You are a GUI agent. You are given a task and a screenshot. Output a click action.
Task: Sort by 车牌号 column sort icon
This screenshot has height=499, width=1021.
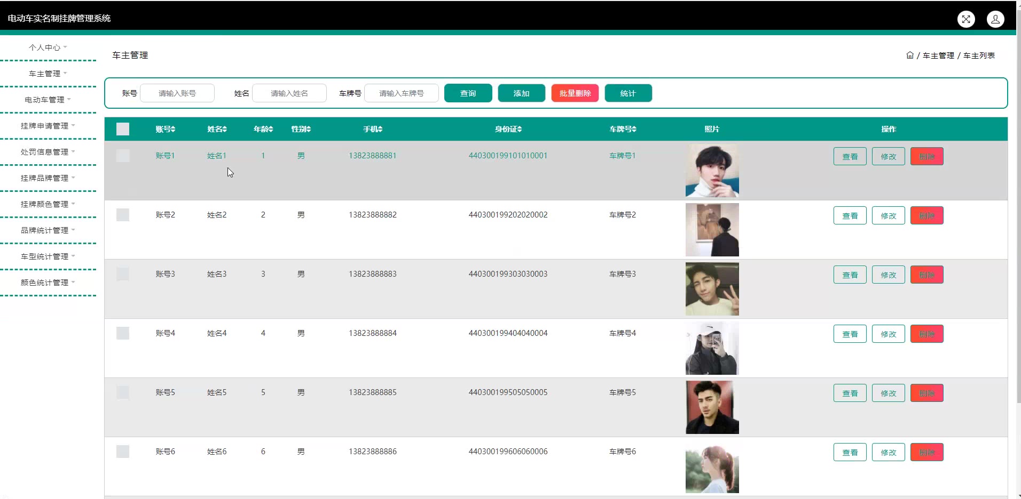tap(634, 129)
